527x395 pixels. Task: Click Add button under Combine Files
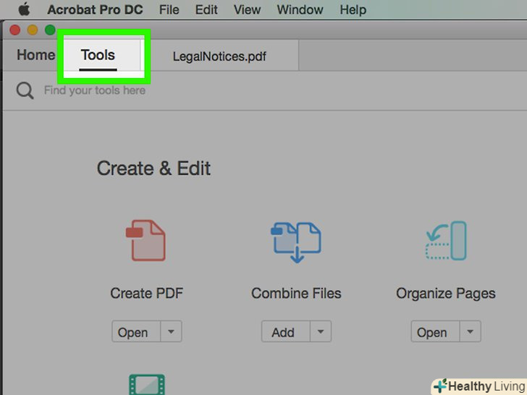pyautogui.click(x=286, y=331)
